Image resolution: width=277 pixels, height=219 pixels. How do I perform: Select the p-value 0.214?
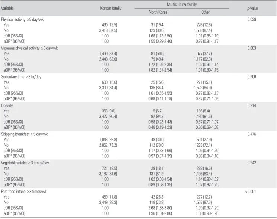coord(252,105)
